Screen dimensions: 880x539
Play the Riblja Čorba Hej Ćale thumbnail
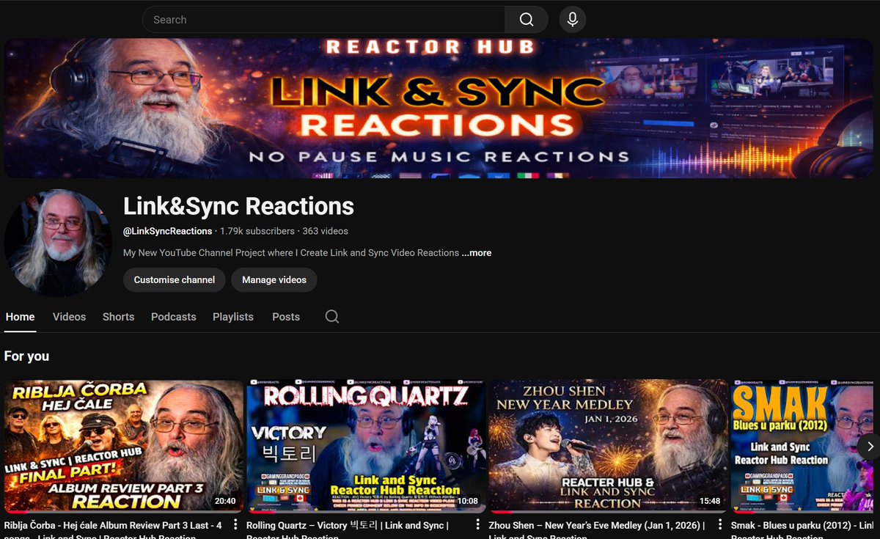point(123,446)
